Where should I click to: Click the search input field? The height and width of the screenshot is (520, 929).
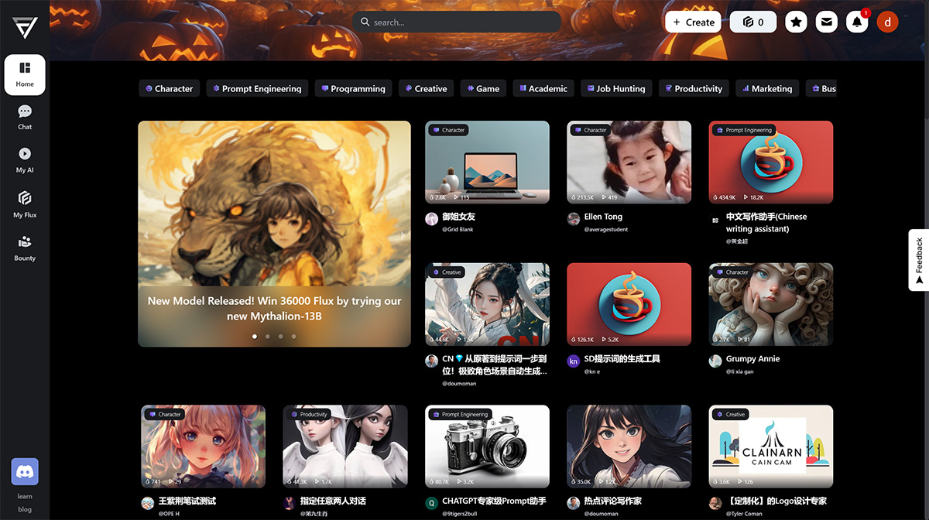point(457,22)
